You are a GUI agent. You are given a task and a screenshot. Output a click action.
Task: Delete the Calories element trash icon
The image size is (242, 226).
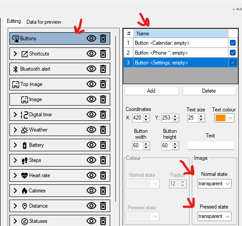pyautogui.click(x=103, y=191)
